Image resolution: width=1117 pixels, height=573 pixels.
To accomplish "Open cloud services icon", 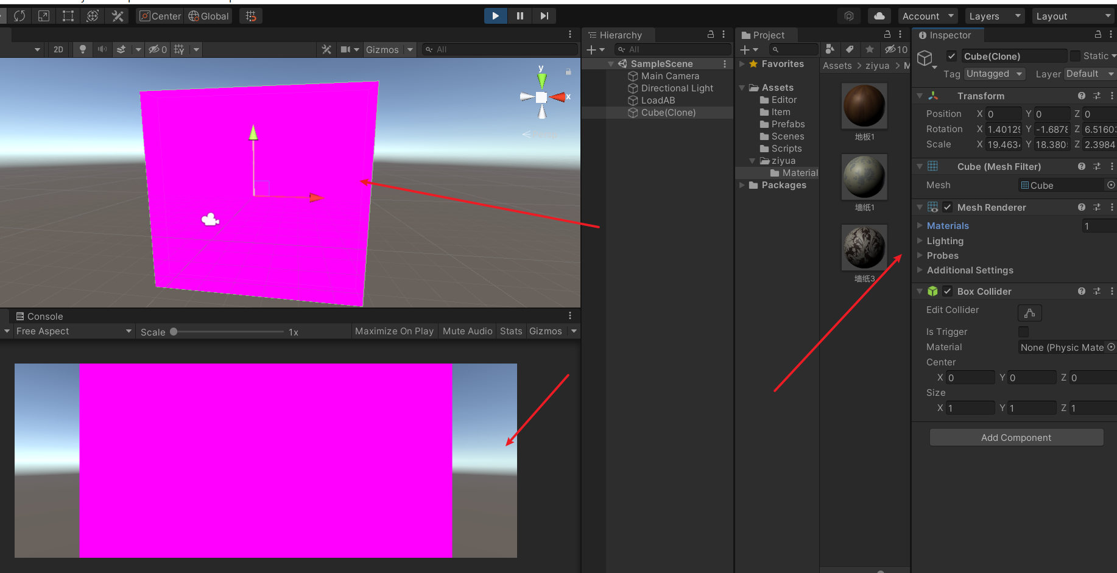I will pyautogui.click(x=879, y=16).
